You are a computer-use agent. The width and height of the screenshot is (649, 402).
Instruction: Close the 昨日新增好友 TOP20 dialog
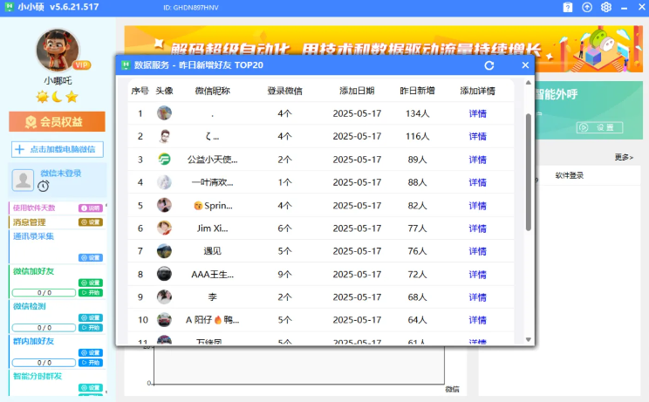pyautogui.click(x=525, y=65)
